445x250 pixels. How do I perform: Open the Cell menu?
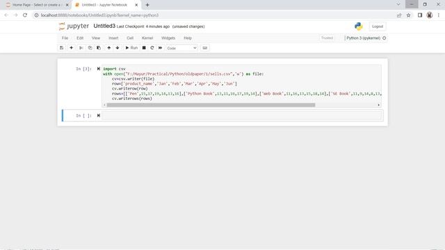(130, 38)
